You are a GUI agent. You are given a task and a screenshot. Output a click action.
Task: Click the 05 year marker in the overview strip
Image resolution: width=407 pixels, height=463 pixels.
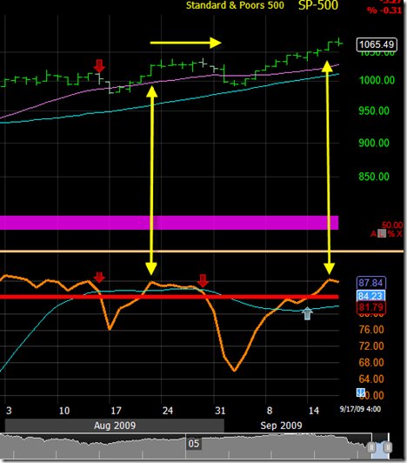pyautogui.click(x=194, y=444)
